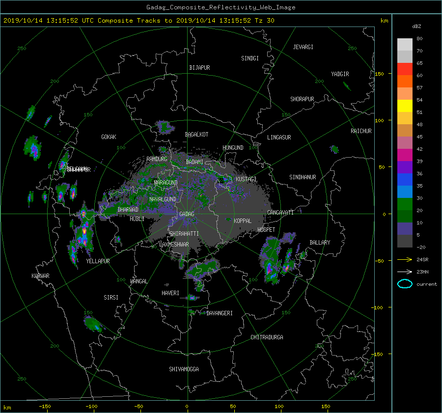Click the YELLAPUR town label
442x413 pixels.
click(98, 261)
